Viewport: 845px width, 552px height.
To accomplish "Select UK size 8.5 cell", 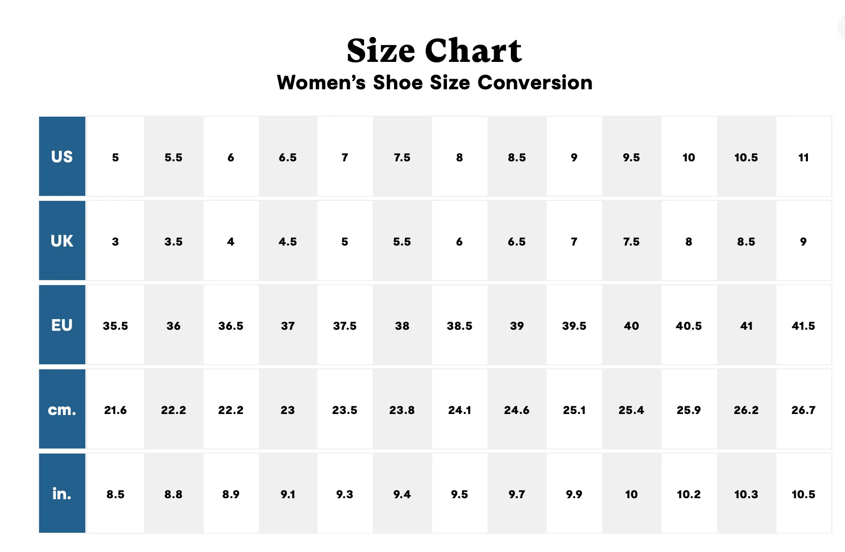I will click(x=746, y=240).
